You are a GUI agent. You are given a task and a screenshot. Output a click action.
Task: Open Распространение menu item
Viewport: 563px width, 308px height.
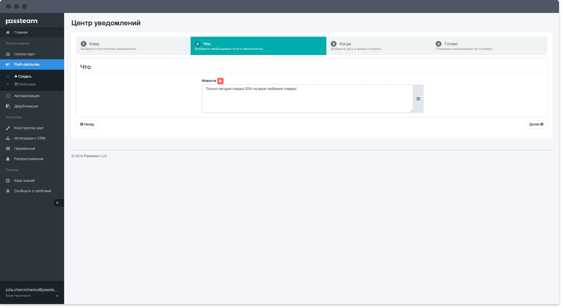point(32,159)
